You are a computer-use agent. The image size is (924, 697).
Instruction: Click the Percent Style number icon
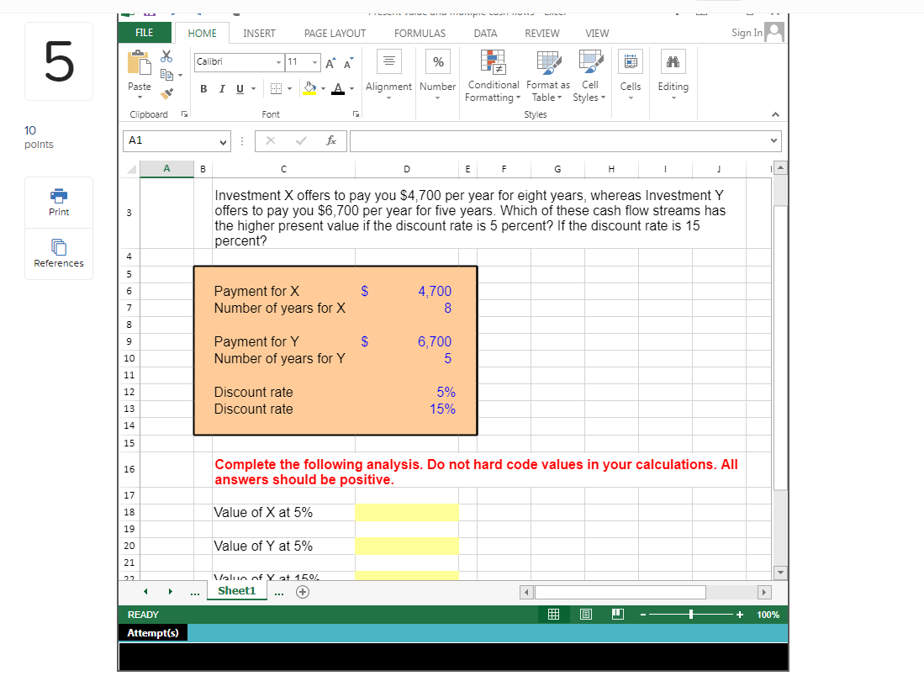(x=437, y=61)
